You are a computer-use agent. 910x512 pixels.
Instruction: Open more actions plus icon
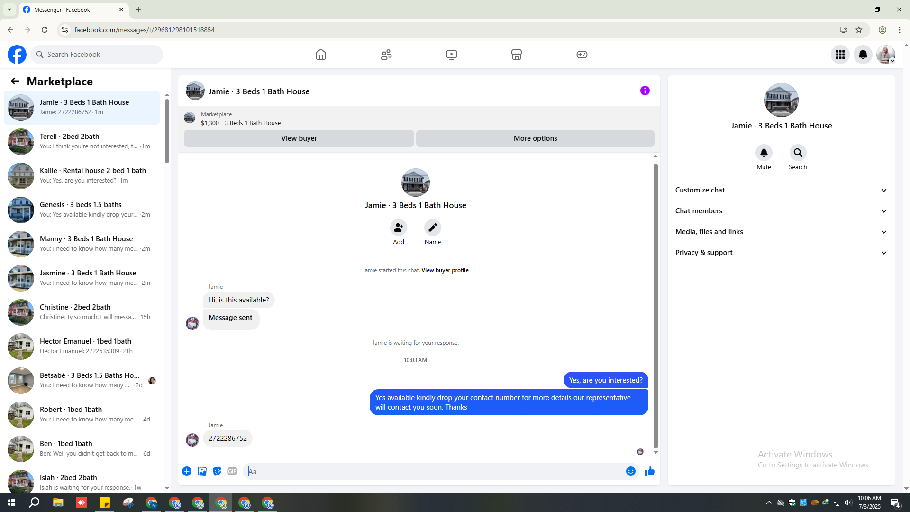[187, 471]
